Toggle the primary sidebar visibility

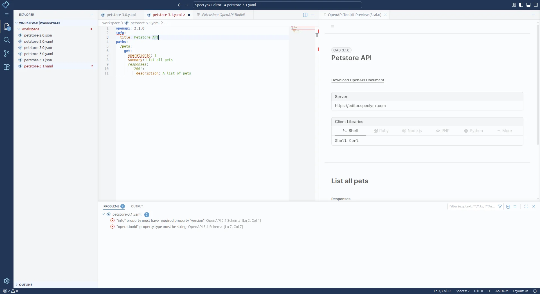pyautogui.click(x=521, y=5)
